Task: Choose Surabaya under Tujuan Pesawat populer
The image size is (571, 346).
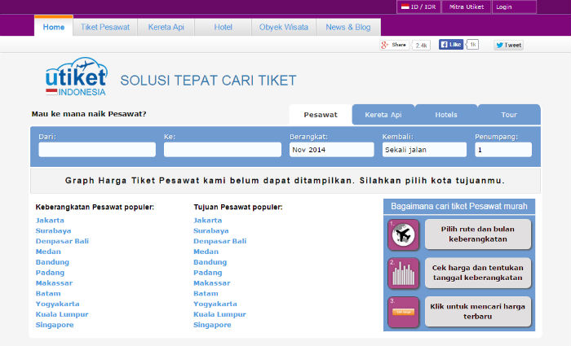Action: tap(210, 230)
